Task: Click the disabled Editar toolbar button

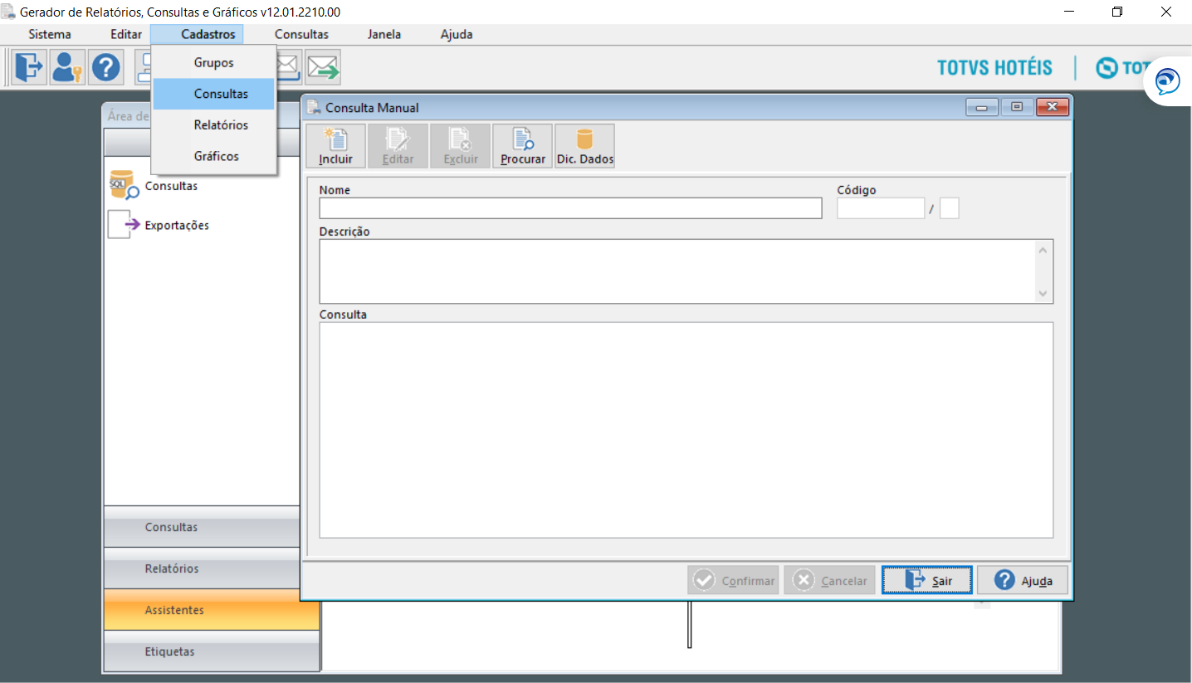Action: click(398, 146)
